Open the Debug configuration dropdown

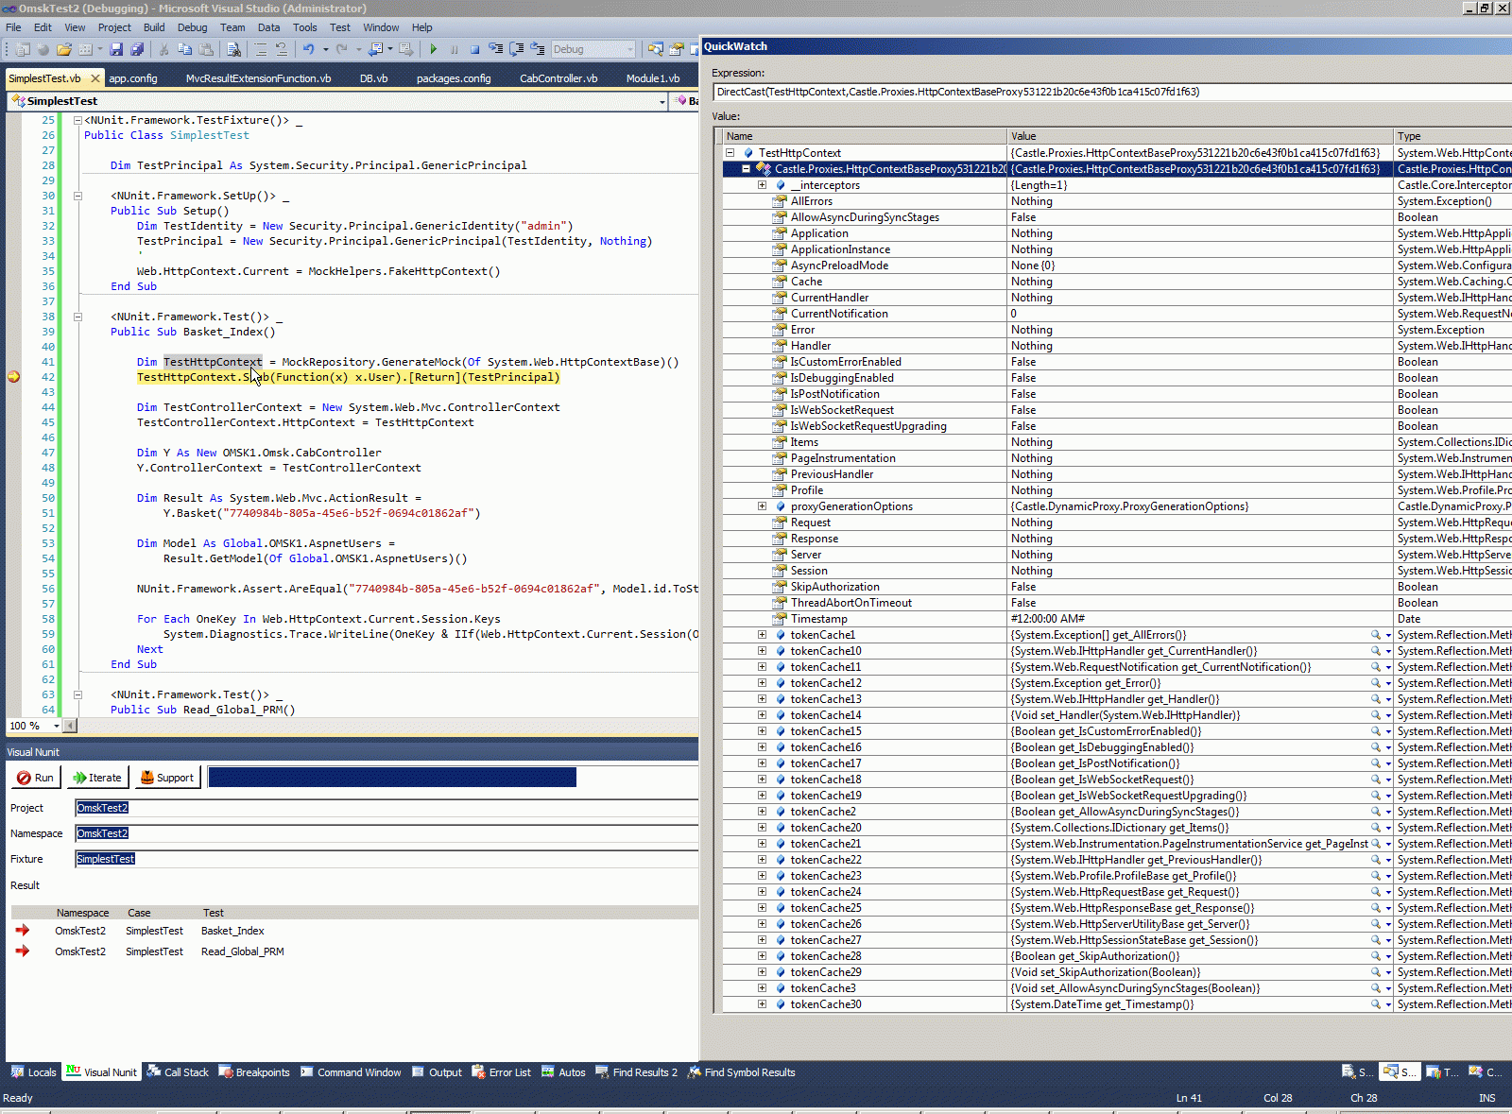pos(630,49)
